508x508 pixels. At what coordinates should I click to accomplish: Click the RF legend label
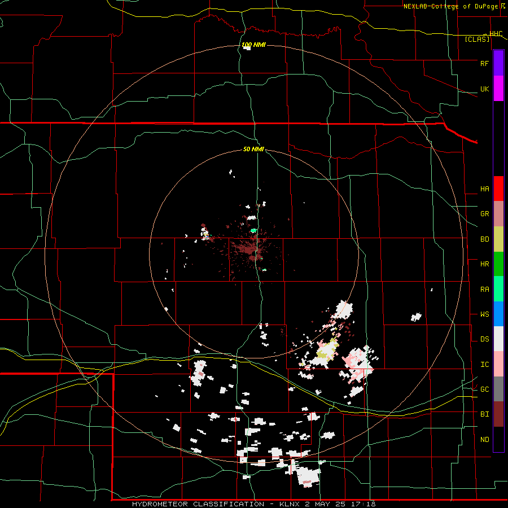pos(484,63)
